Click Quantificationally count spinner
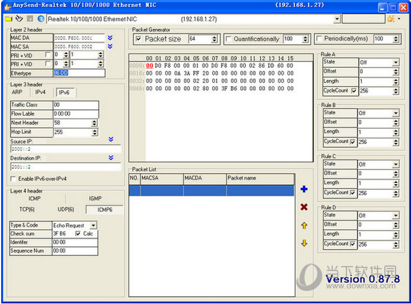 305,39
